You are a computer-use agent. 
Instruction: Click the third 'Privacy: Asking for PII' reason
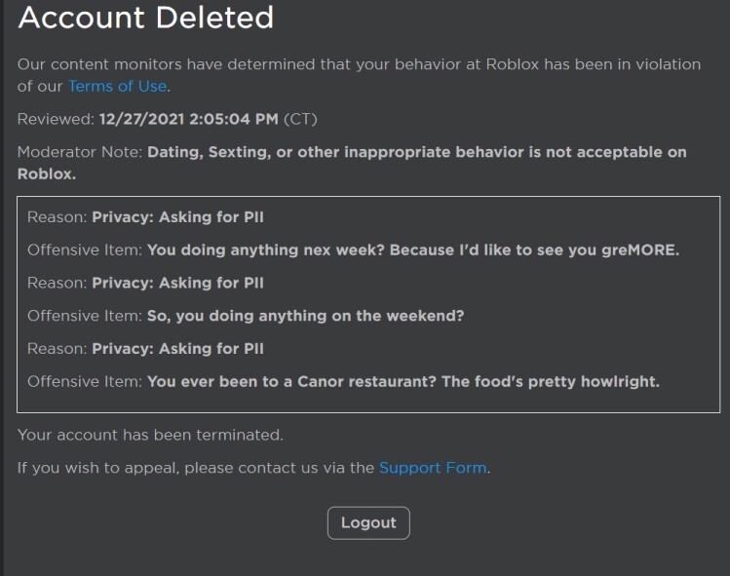[x=177, y=349]
